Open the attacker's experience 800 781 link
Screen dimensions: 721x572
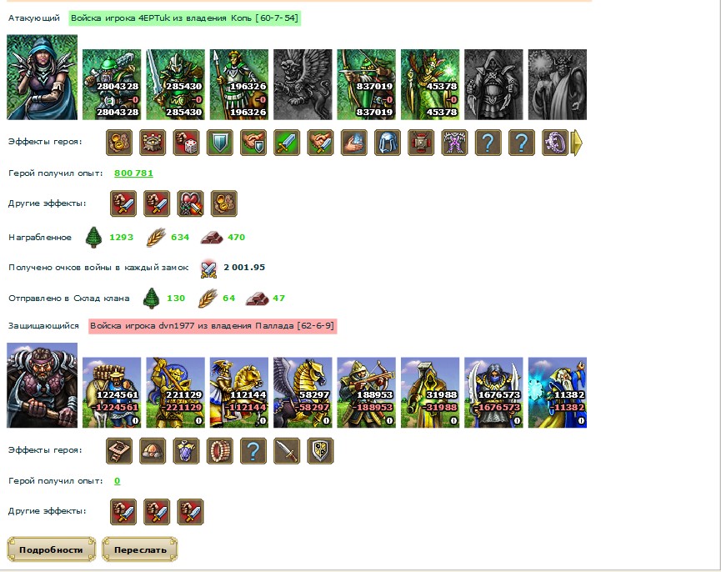click(133, 173)
